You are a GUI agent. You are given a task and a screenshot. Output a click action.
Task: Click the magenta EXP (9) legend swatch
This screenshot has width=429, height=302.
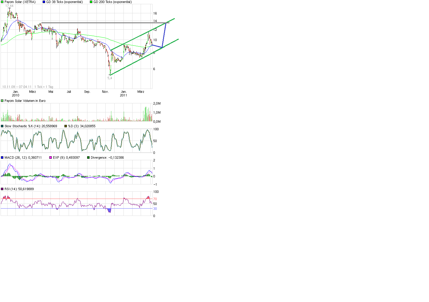point(51,157)
